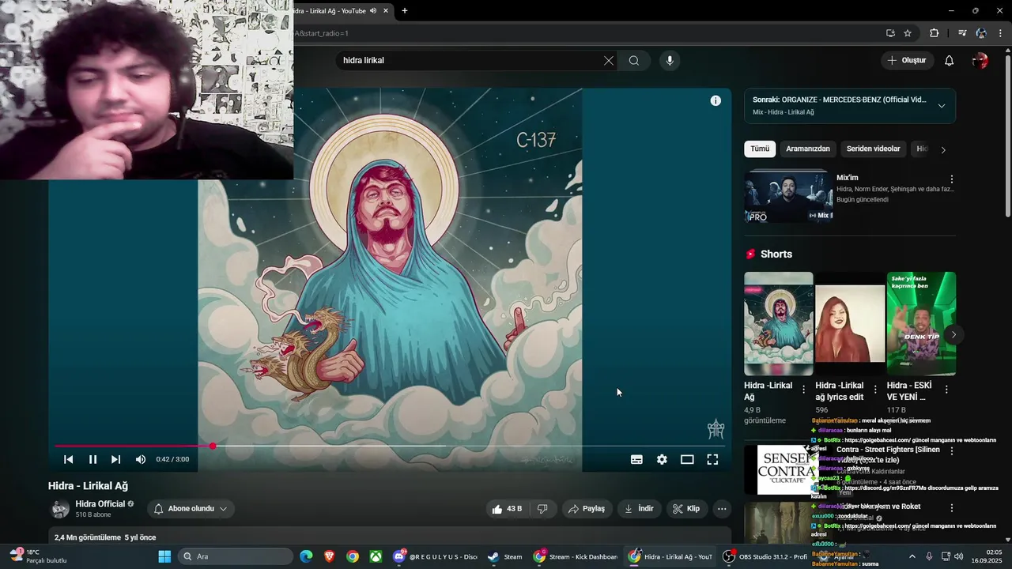This screenshot has height=569, width=1012.
Task: Switch to theater mode
Action: tap(687, 459)
